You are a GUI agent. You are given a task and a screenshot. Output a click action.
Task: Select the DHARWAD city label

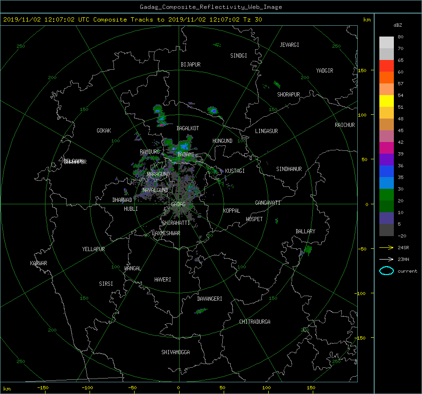click(122, 200)
